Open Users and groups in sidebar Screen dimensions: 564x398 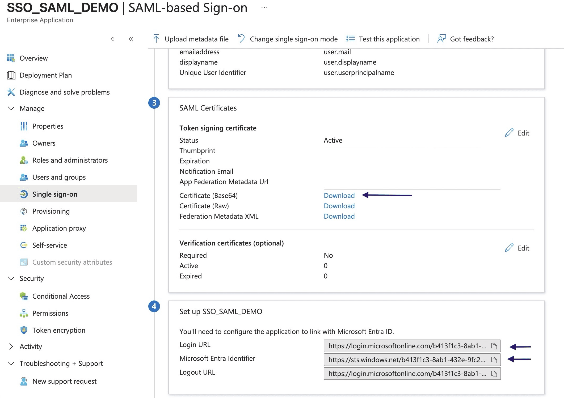click(59, 177)
